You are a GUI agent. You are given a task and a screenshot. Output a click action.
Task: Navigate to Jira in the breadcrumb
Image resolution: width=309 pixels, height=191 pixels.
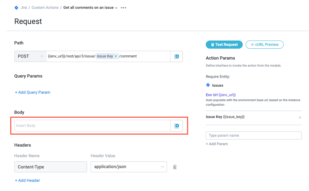24,8
